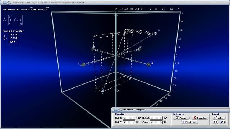Click the Layout group label

216,114
